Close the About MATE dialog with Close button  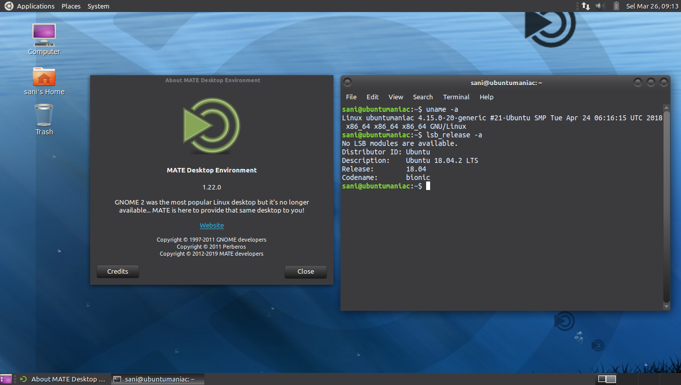305,271
